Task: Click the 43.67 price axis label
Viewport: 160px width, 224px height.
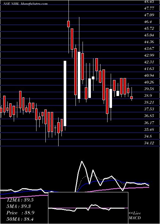Action: click(149, 49)
